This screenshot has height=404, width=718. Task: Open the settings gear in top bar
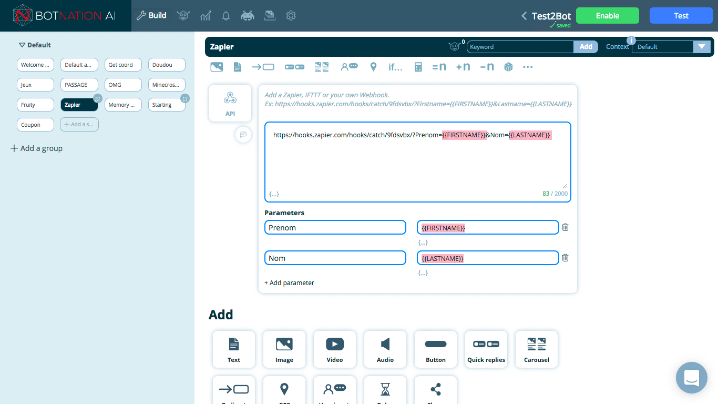pos(291,16)
